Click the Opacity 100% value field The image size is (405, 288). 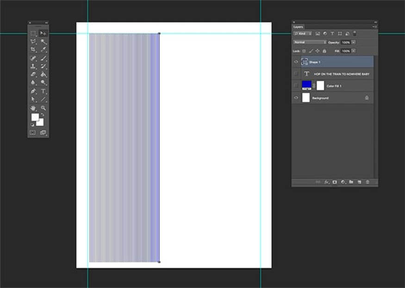click(x=346, y=42)
